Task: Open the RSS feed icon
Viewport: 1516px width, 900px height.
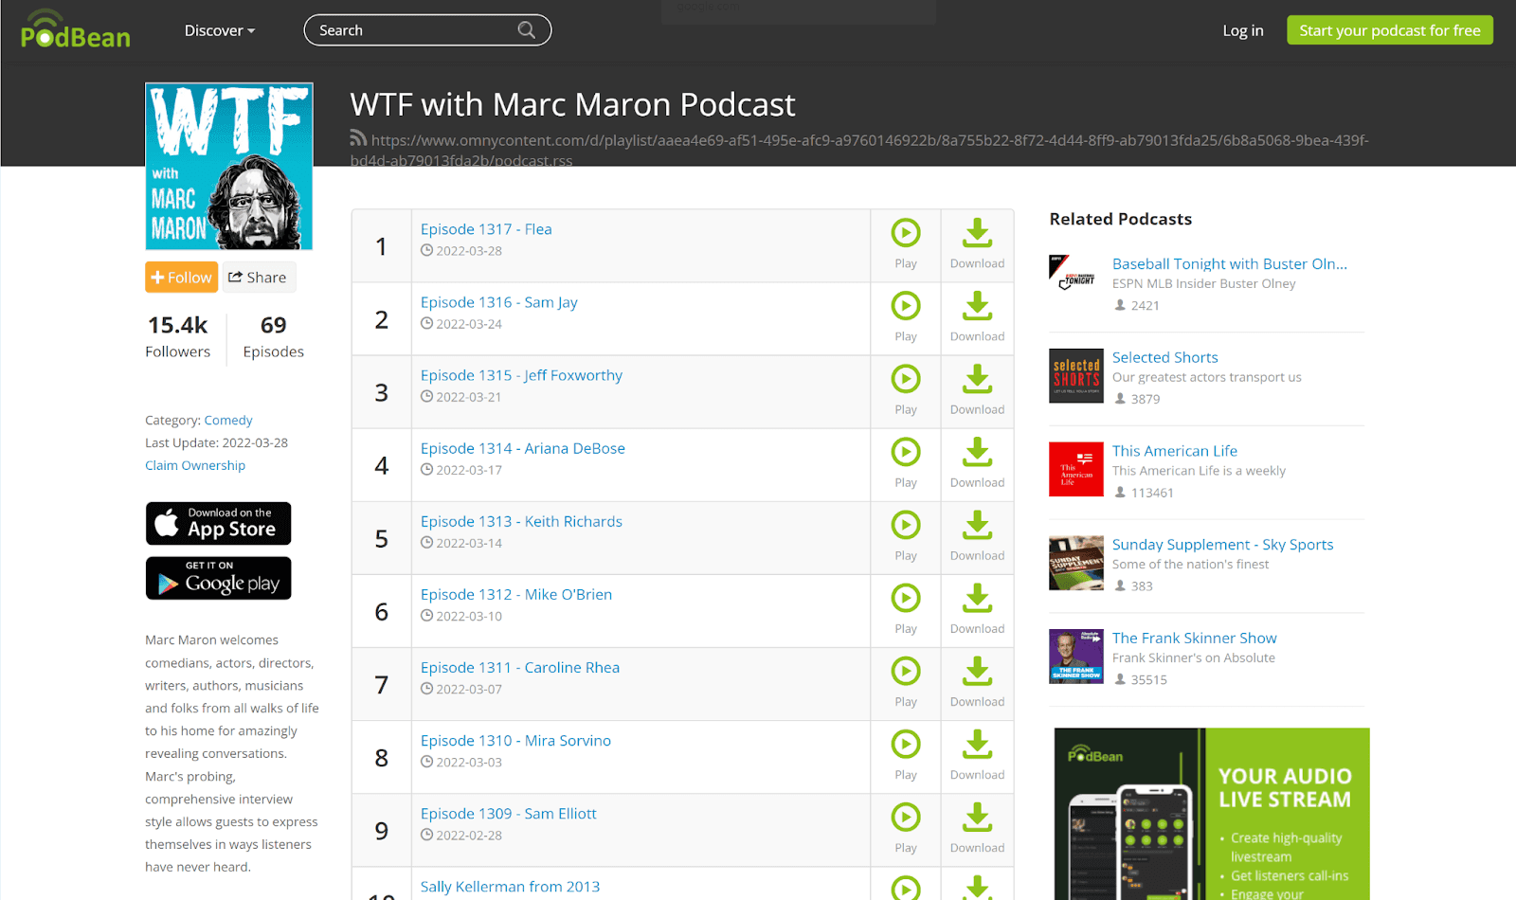Action: point(358,138)
